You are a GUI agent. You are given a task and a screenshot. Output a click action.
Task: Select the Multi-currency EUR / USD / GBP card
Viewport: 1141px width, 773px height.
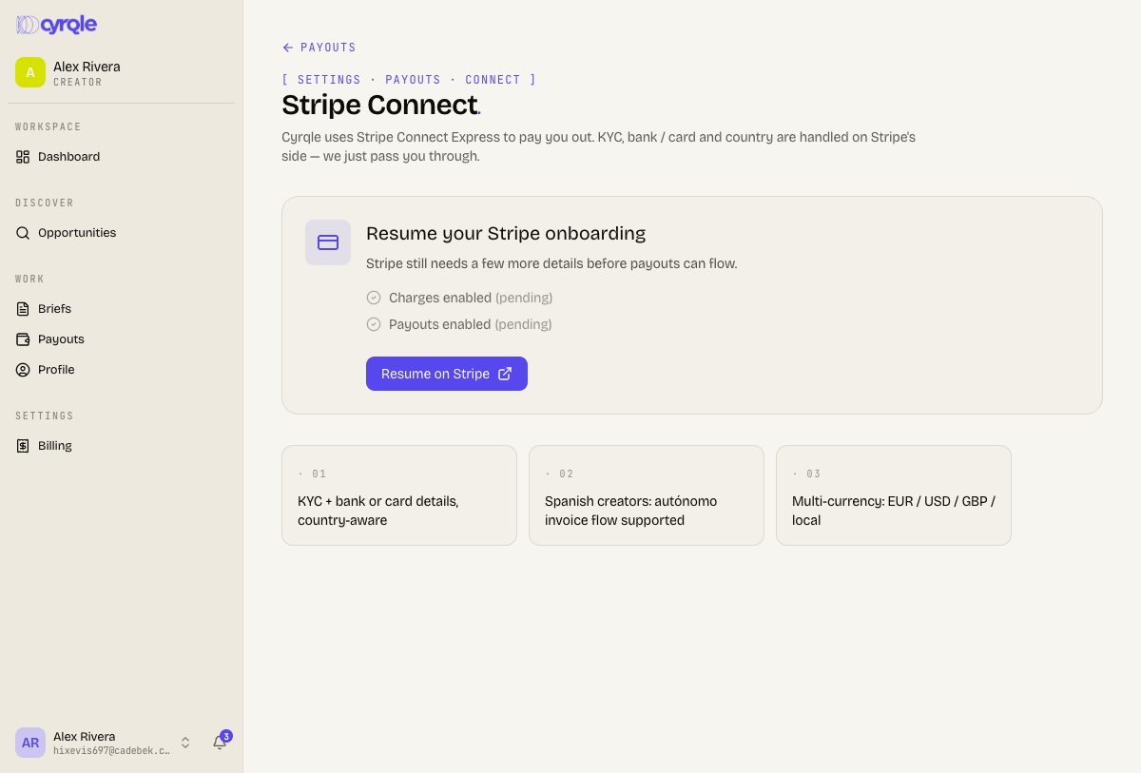click(x=894, y=495)
